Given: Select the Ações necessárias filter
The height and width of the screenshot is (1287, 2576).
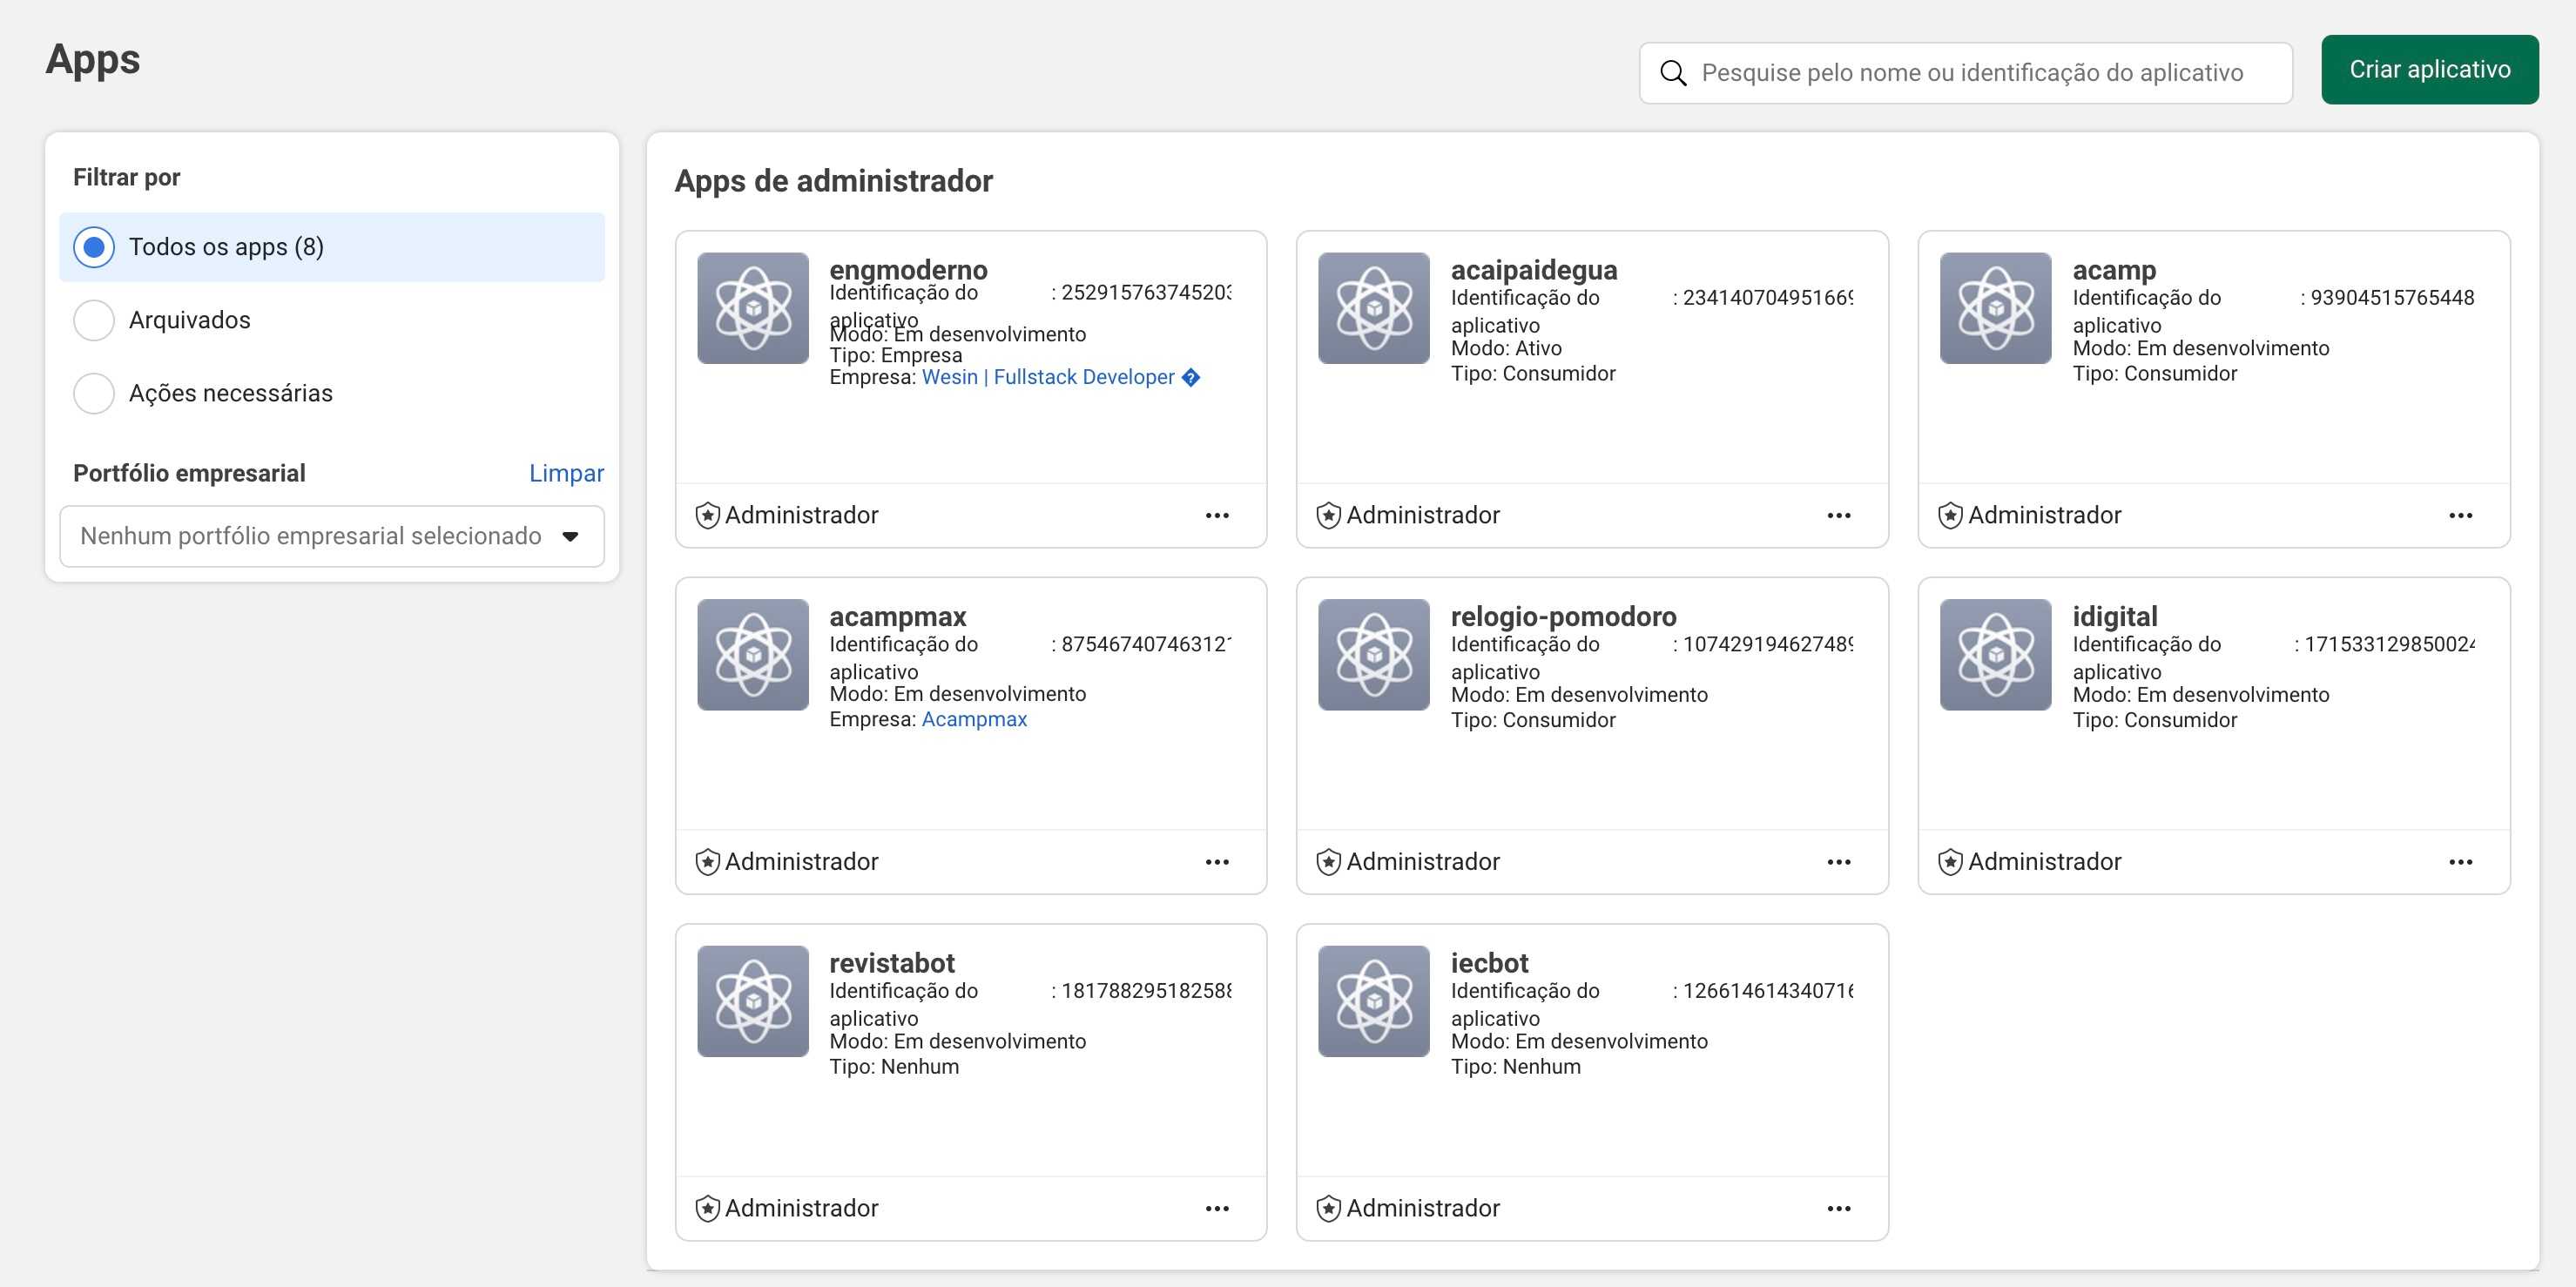Looking at the screenshot, I should (94, 393).
